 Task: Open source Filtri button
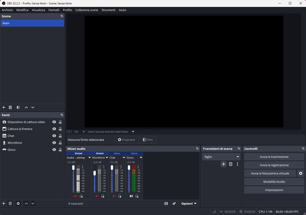(x=148, y=139)
